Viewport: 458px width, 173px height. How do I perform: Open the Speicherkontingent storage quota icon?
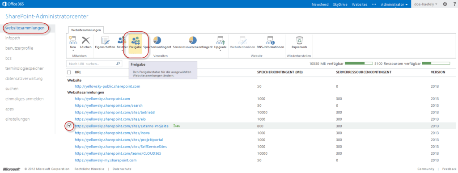pyautogui.click(x=157, y=40)
